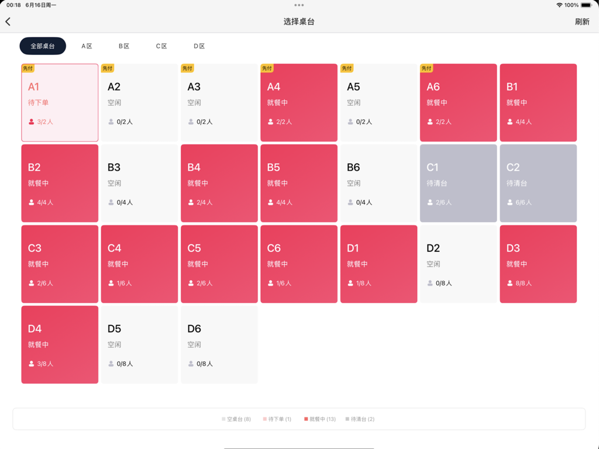Image resolution: width=599 pixels, height=449 pixels.
Task: Click the 先付 badge on table A6
Action: click(x=426, y=68)
